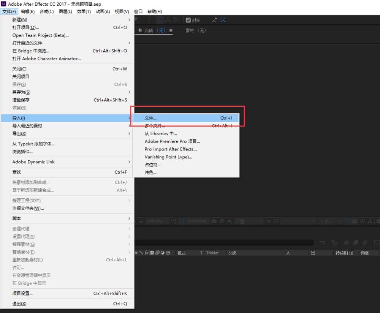The width and height of the screenshot is (380, 313).
Task: Expand the 脚本 scripts submenu
Action: pos(67,218)
